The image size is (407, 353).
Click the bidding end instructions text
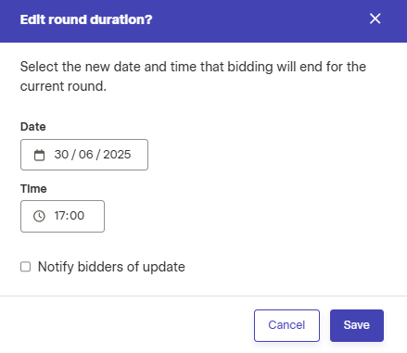coord(193,76)
